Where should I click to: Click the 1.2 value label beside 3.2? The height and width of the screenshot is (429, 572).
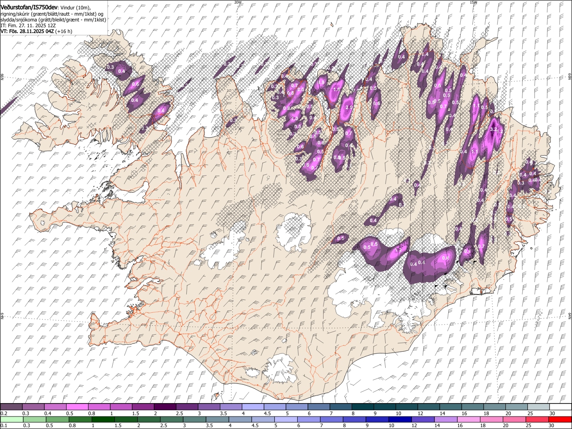(x=500, y=130)
